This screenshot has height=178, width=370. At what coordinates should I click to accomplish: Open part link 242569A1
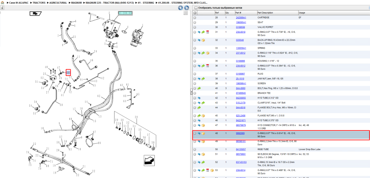241,18
